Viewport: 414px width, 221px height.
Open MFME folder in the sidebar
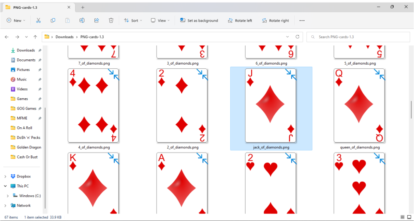pyautogui.click(x=22, y=118)
